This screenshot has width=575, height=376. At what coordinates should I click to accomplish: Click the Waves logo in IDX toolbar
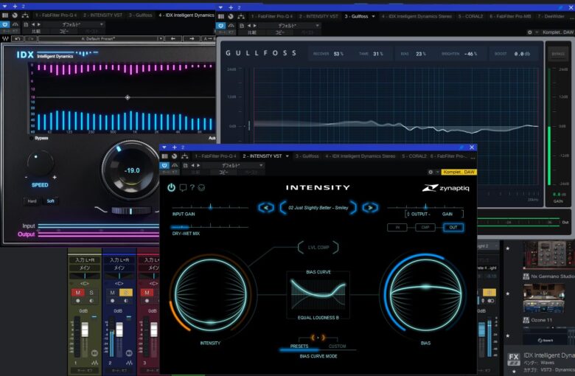click(6, 38)
